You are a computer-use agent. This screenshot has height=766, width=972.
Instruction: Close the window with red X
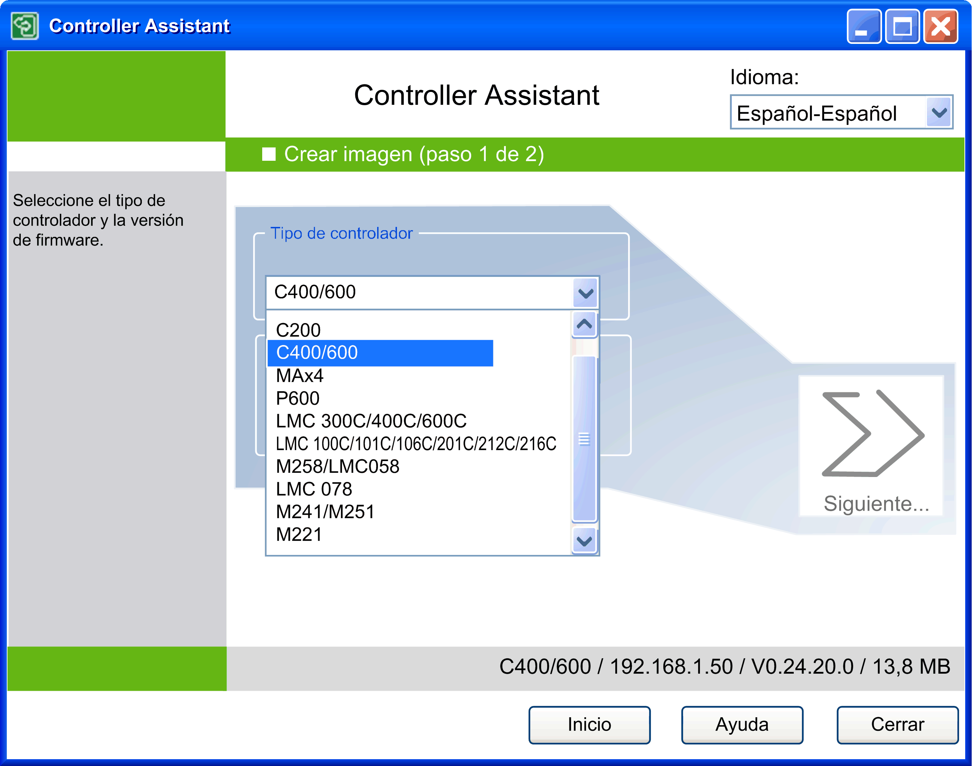940,26
